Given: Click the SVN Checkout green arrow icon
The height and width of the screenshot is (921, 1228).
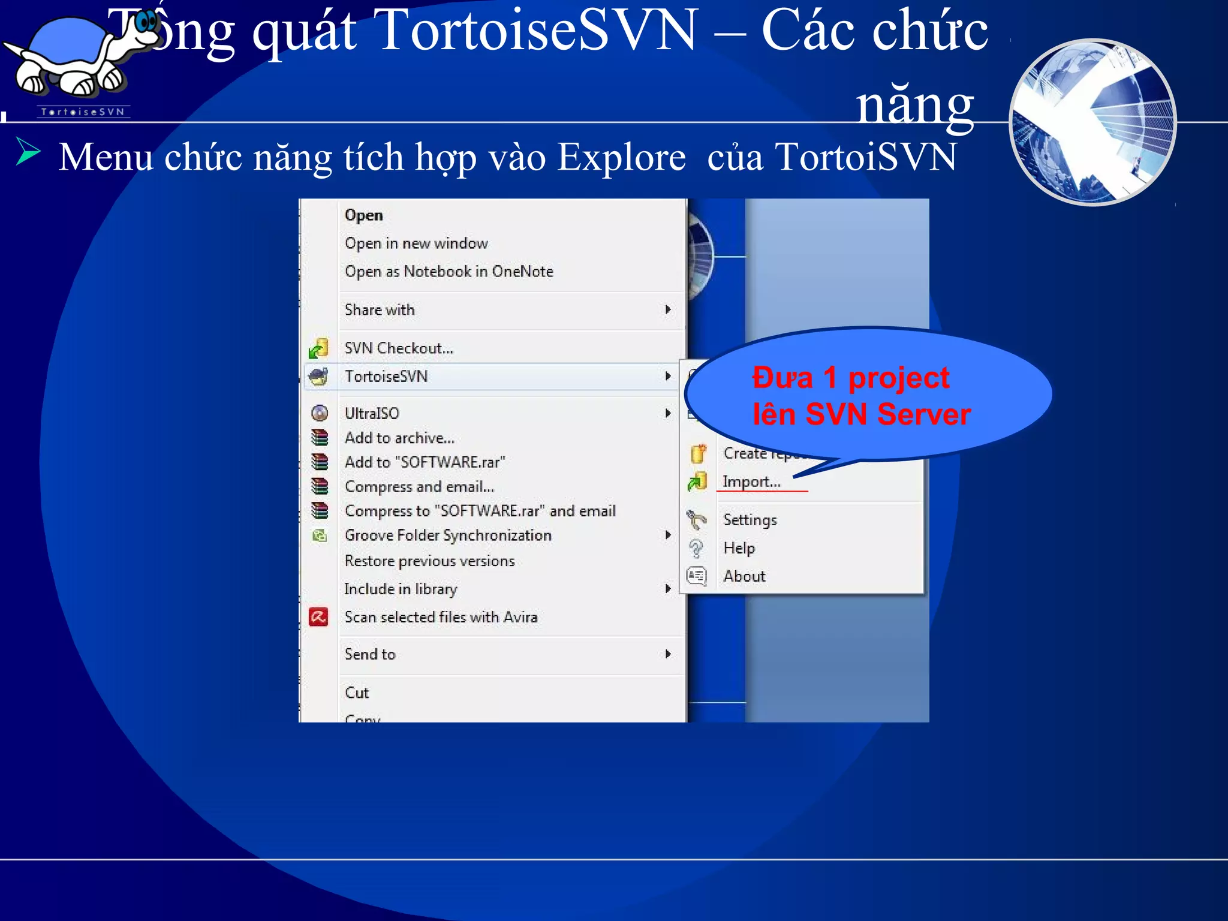Looking at the screenshot, I should (x=318, y=348).
